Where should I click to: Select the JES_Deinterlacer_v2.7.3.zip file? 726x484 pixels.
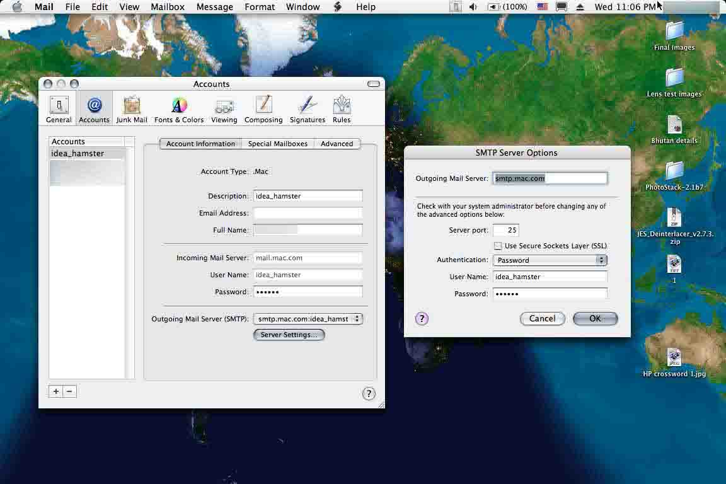coord(674,226)
